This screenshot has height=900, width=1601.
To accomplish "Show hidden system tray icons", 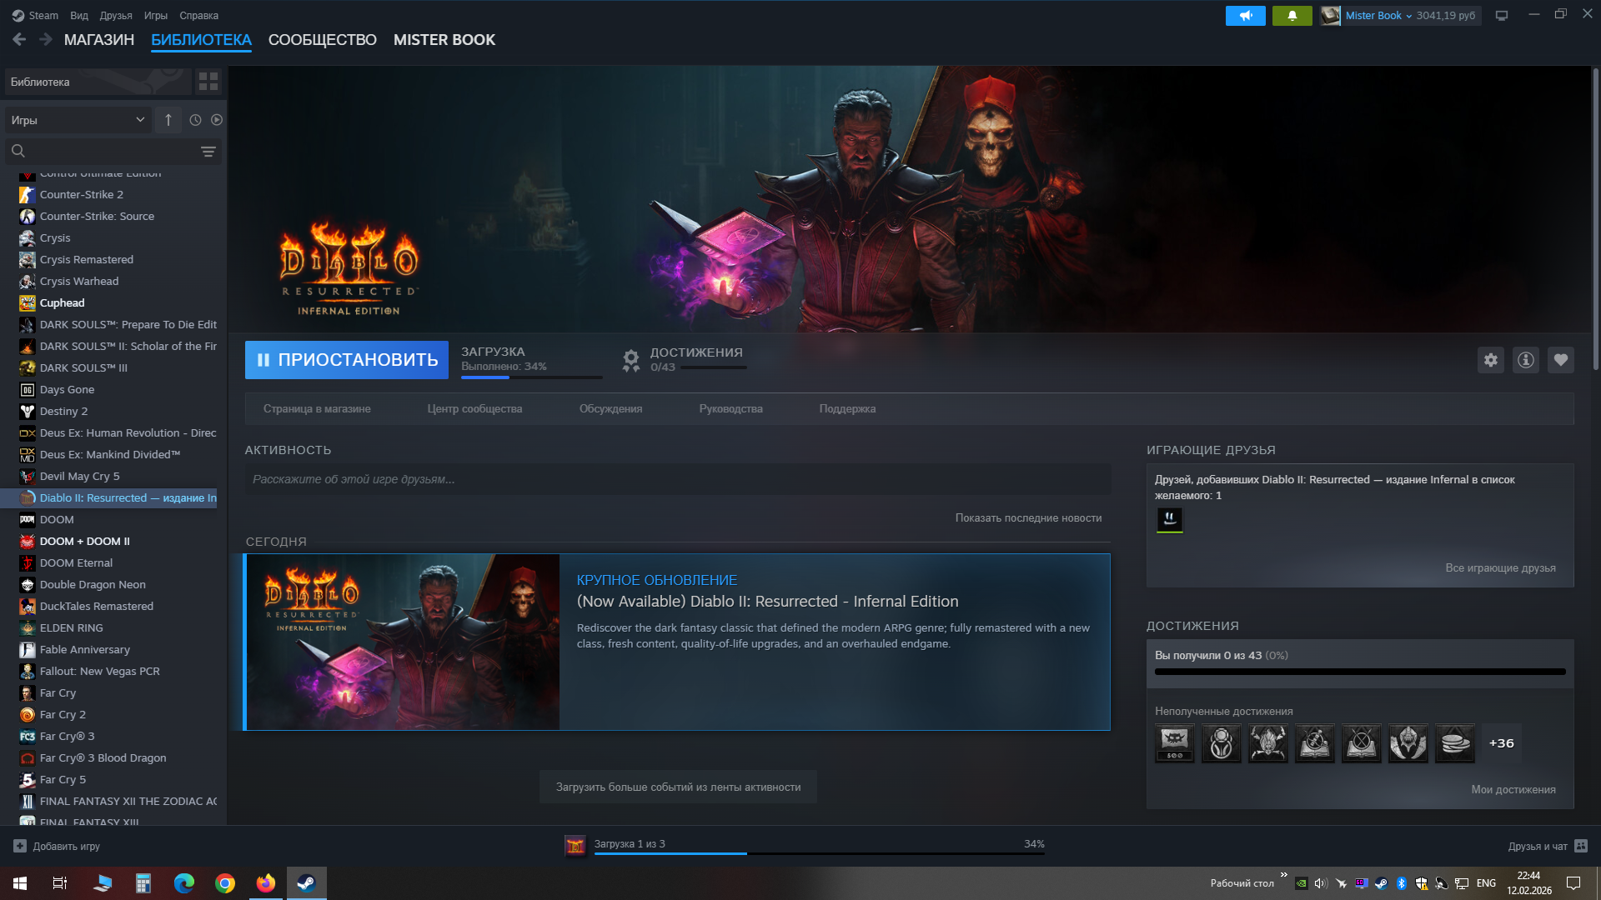I will point(1283,875).
